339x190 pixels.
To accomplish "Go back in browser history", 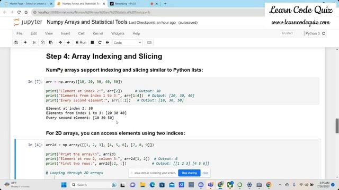I will 5,12.
